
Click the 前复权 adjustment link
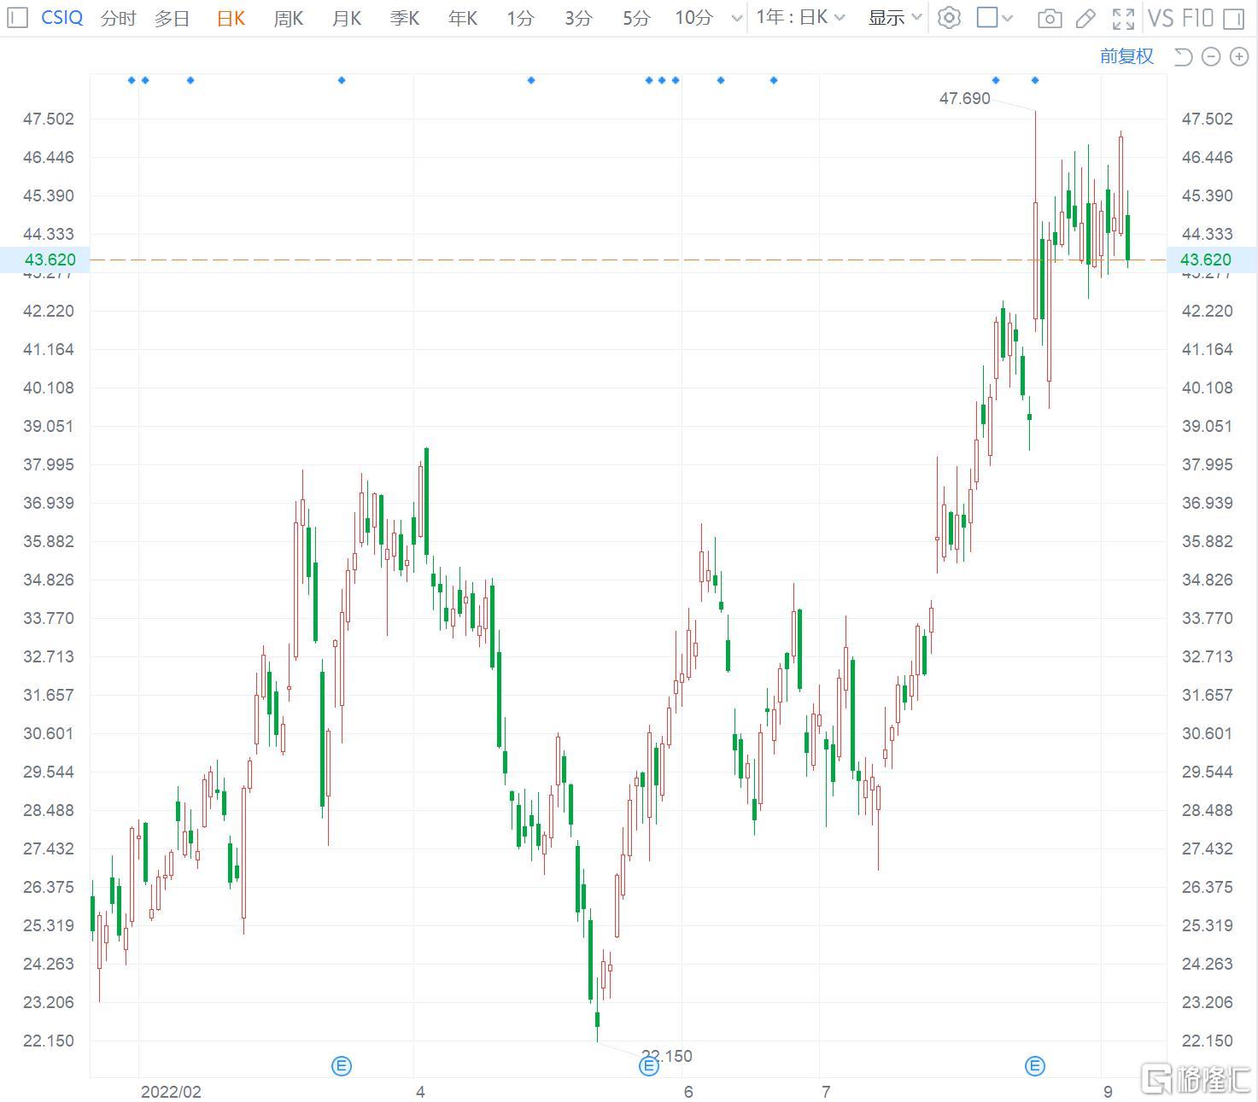pyautogui.click(x=1126, y=56)
